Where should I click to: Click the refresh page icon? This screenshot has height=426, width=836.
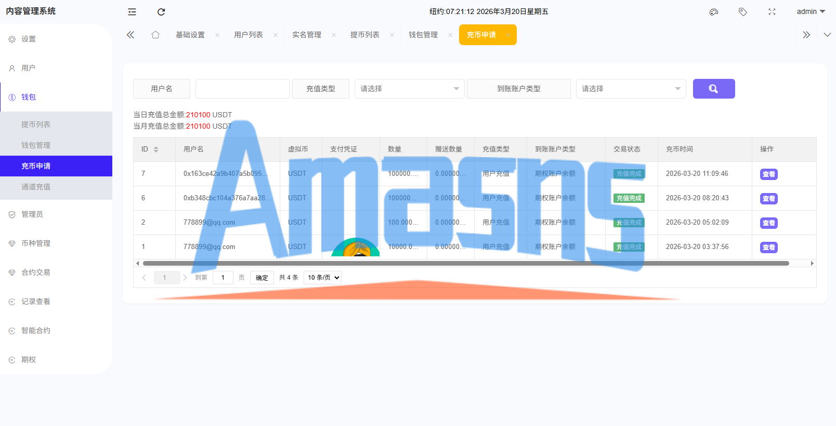[x=161, y=12]
